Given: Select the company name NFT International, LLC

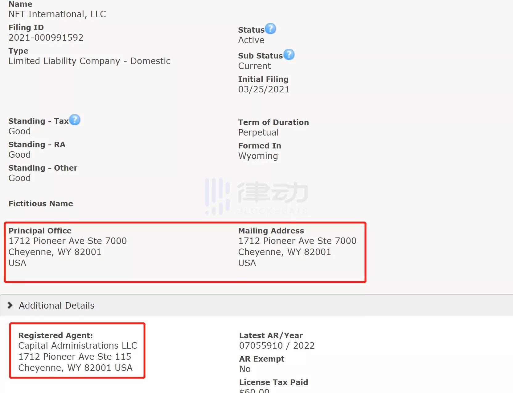Looking at the screenshot, I should 57,14.
